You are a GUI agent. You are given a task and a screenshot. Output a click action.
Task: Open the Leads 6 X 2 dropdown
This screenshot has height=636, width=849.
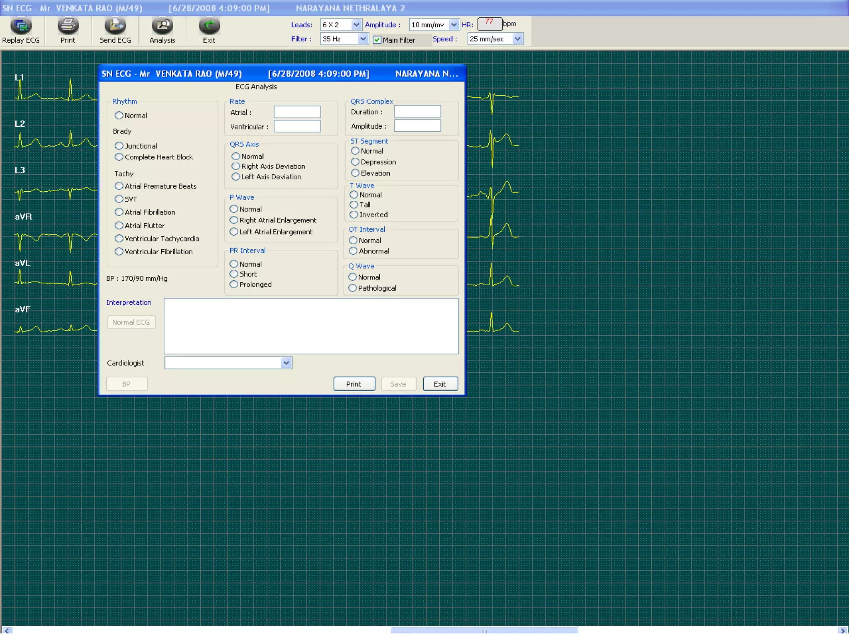pyautogui.click(x=356, y=25)
